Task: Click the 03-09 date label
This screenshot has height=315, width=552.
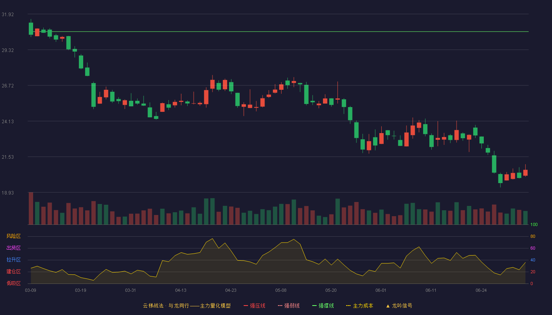Action: coord(31,290)
